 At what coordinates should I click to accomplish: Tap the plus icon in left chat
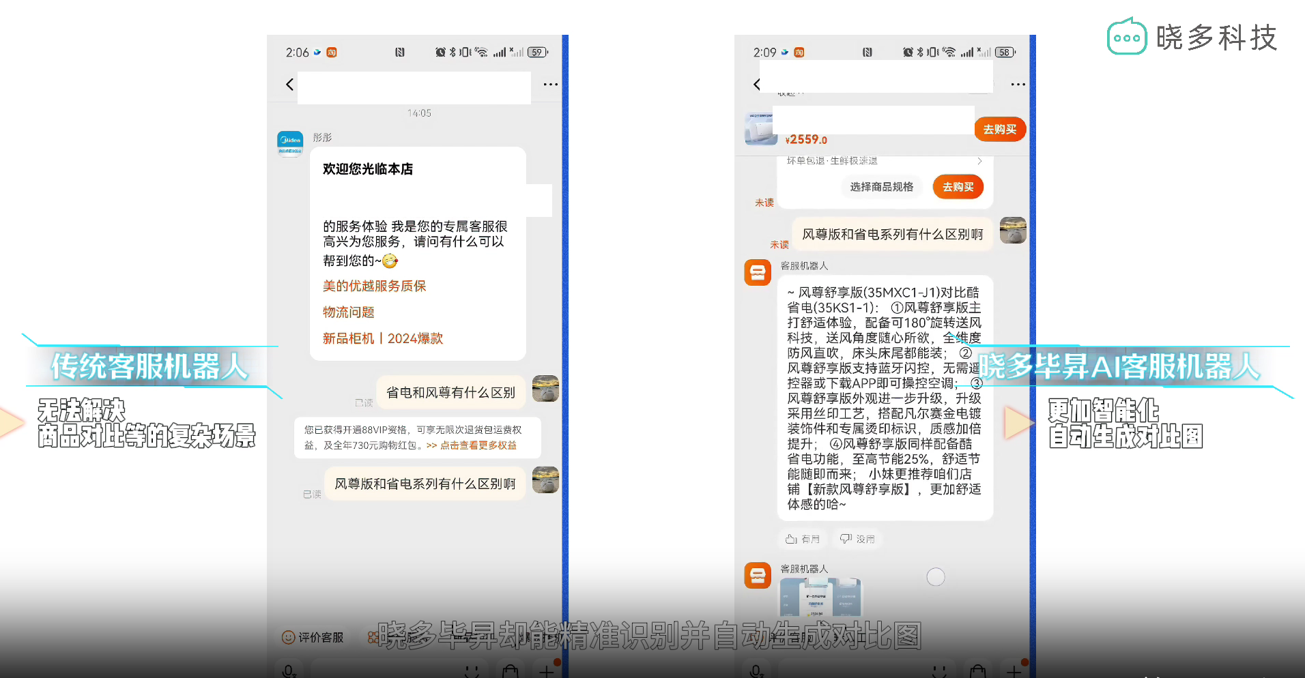547,671
